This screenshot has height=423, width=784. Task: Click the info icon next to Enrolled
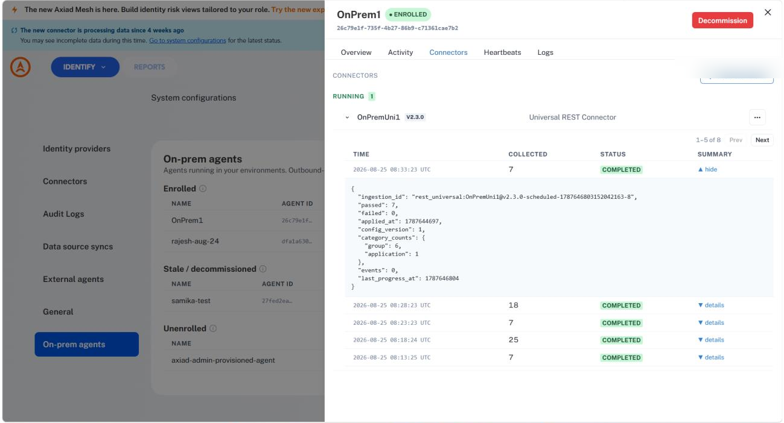tap(203, 189)
